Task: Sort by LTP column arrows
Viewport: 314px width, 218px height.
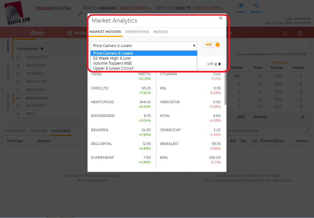Action: point(220,64)
